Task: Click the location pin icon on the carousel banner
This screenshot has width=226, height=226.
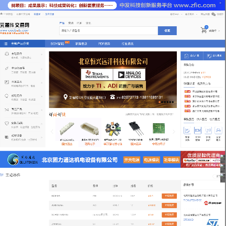Action: point(65,97)
